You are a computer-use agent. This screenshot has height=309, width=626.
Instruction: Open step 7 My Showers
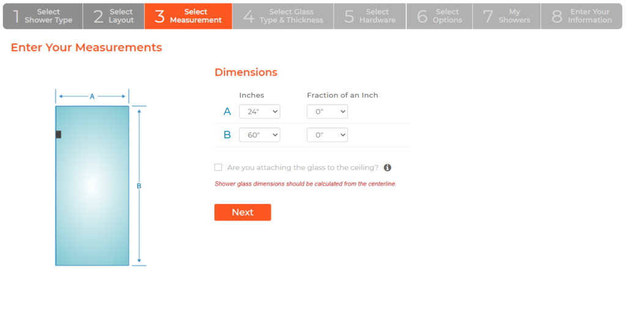pyautogui.click(x=506, y=16)
